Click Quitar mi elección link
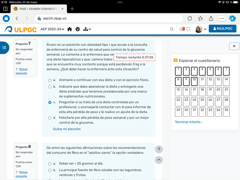The width and height of the screenshot is (240, 180). (x=67, y=129)
